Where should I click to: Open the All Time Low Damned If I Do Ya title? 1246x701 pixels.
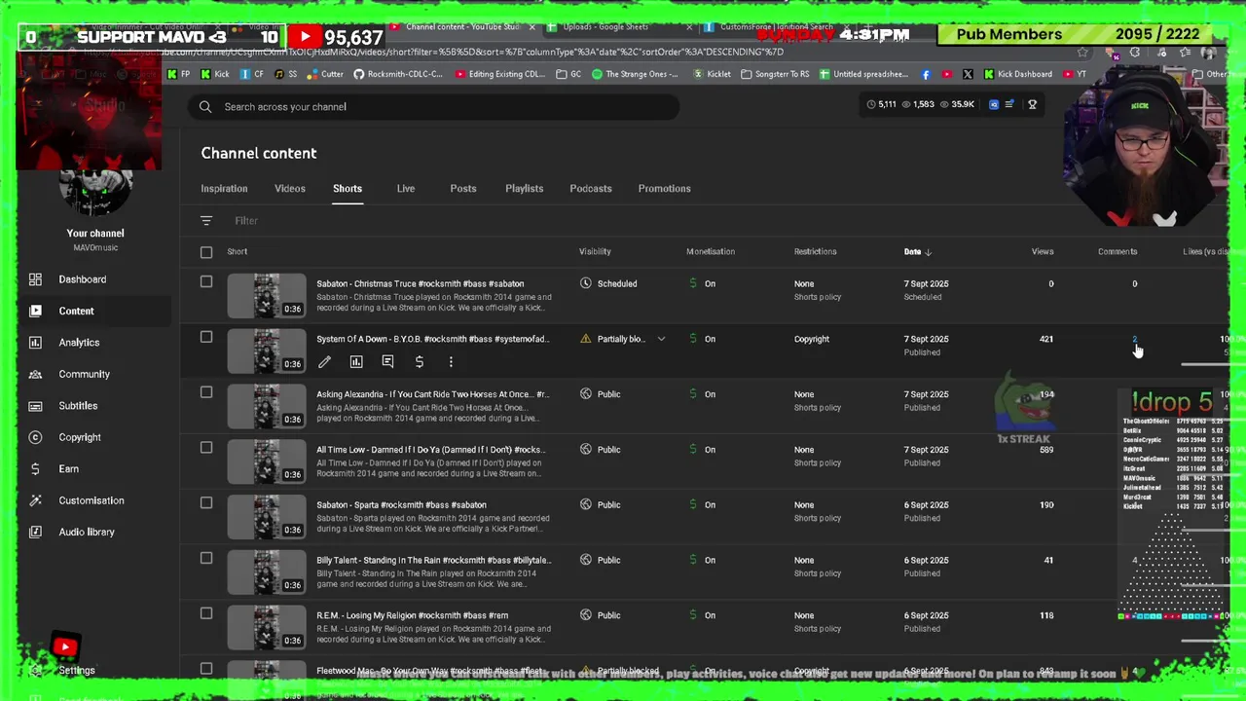coord(430,450)
